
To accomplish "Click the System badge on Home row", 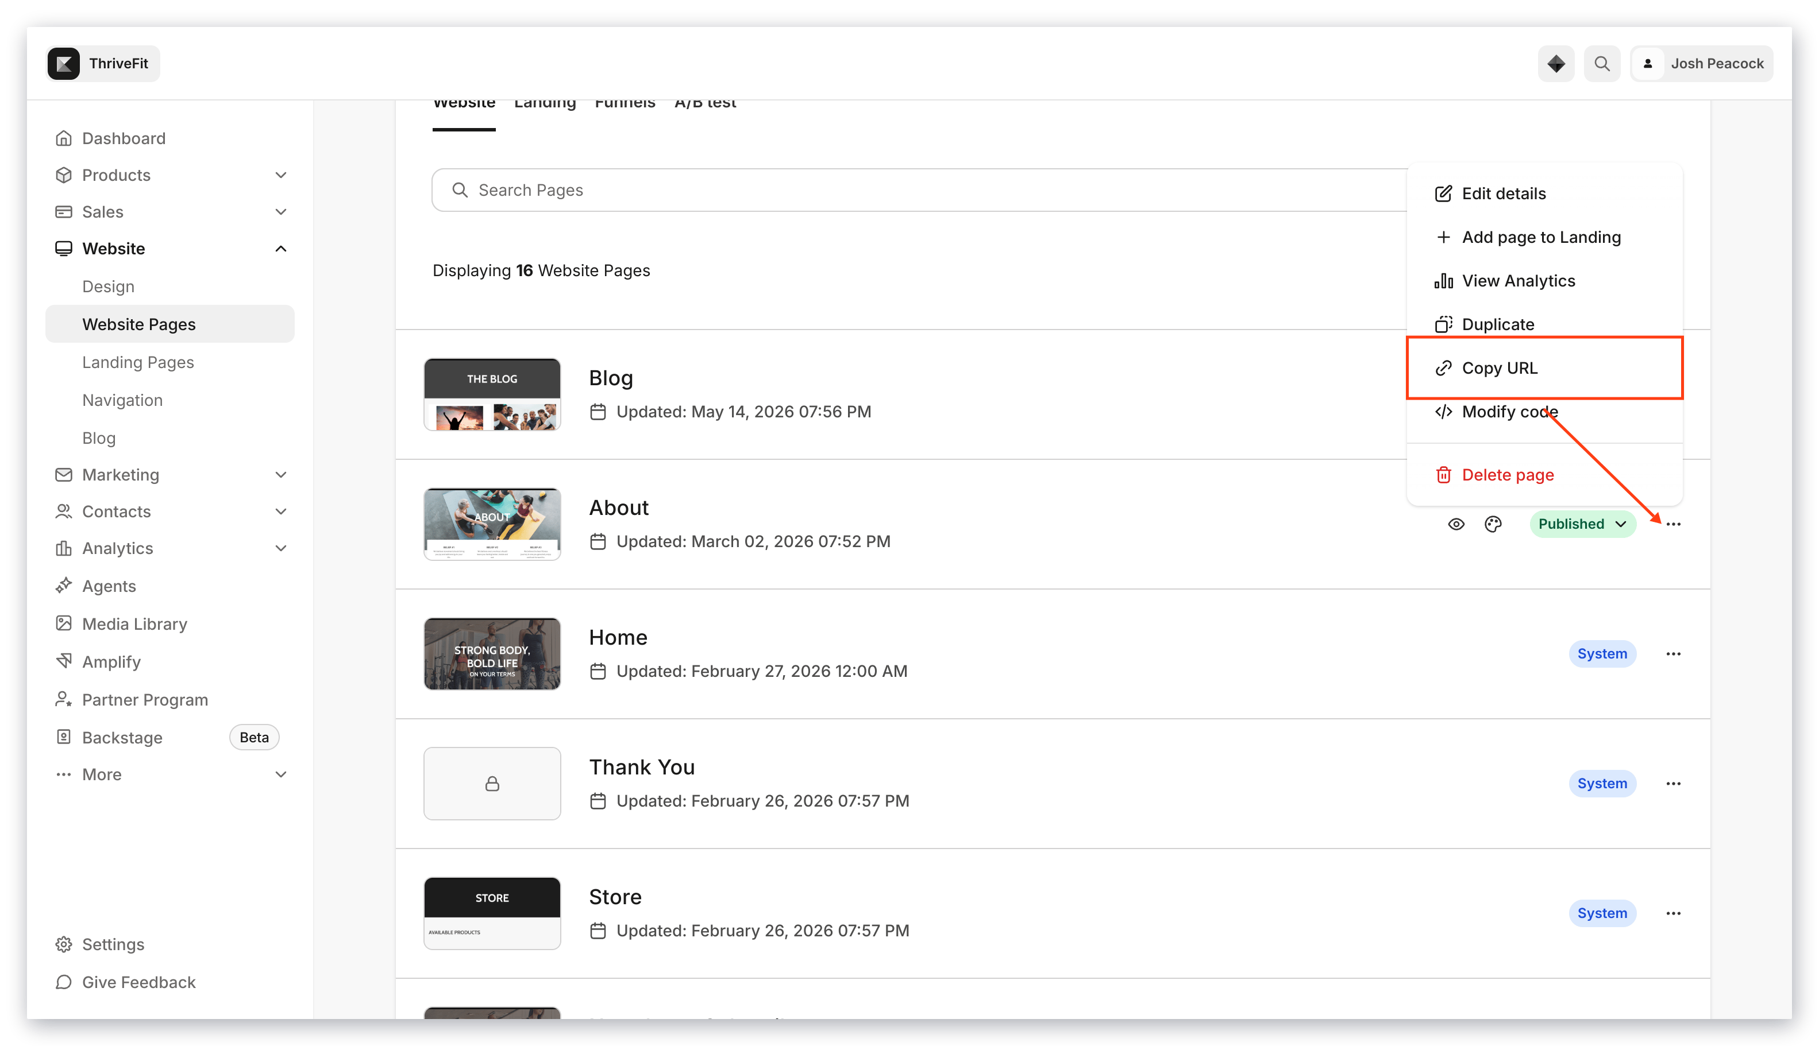I will 1602,654.
